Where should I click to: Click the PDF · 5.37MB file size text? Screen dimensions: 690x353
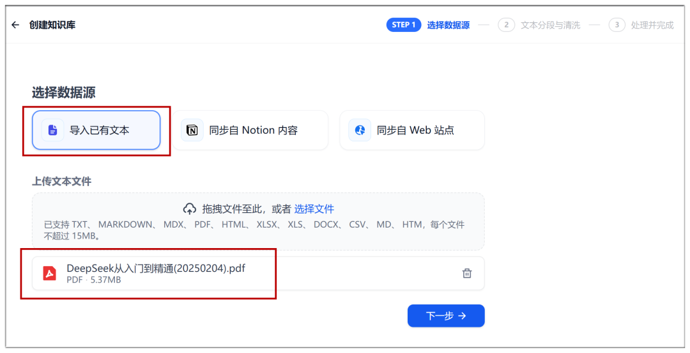(x=94, y=280)
